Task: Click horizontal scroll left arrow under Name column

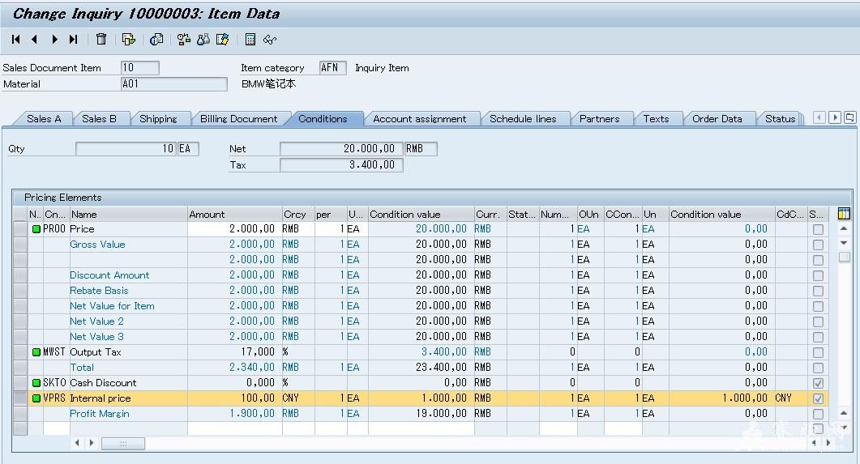Action: [x=77, y=443]
